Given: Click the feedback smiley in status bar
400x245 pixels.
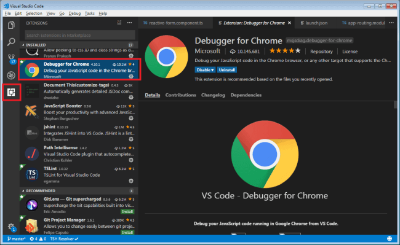Looking at the screenshot, I should pyautogui.click(x=390, y=239).
